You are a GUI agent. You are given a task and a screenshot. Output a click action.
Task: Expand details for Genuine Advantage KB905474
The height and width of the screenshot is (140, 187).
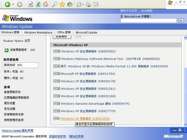coord(59,103)
